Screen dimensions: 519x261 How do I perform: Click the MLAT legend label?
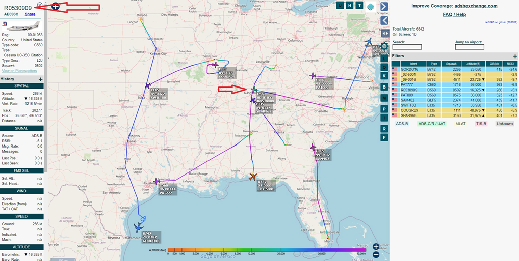tap(460, 124)
